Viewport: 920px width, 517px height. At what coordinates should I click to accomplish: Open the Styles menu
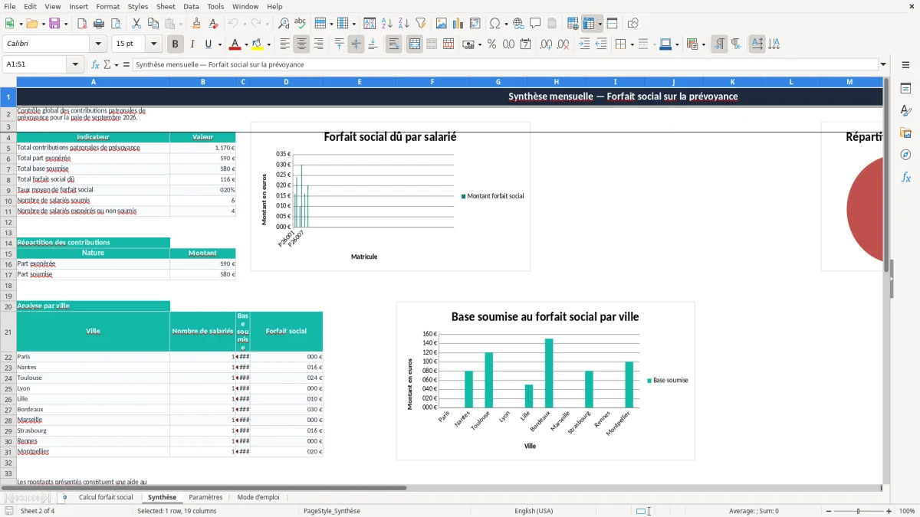tap(138, 6)
